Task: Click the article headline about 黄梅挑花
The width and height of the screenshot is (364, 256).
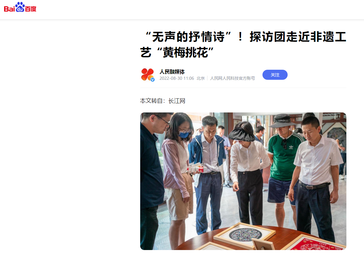Action: tap(243, 45)
